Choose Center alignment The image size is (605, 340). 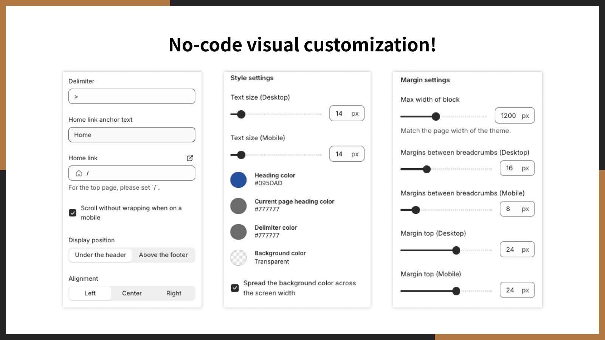(x=132, y=293)
